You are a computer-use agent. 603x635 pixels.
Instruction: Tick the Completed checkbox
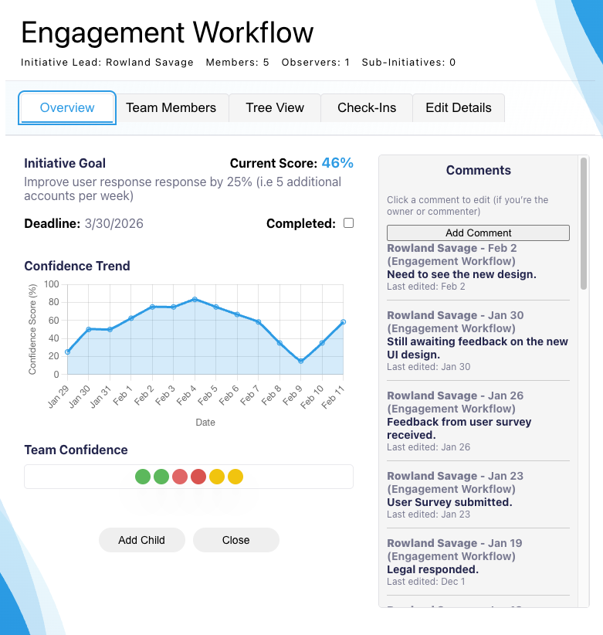[348, 223]
